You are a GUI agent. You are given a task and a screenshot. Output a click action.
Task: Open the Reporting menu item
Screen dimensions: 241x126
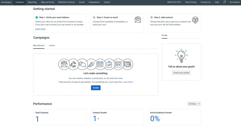click(x=32, y=2)
